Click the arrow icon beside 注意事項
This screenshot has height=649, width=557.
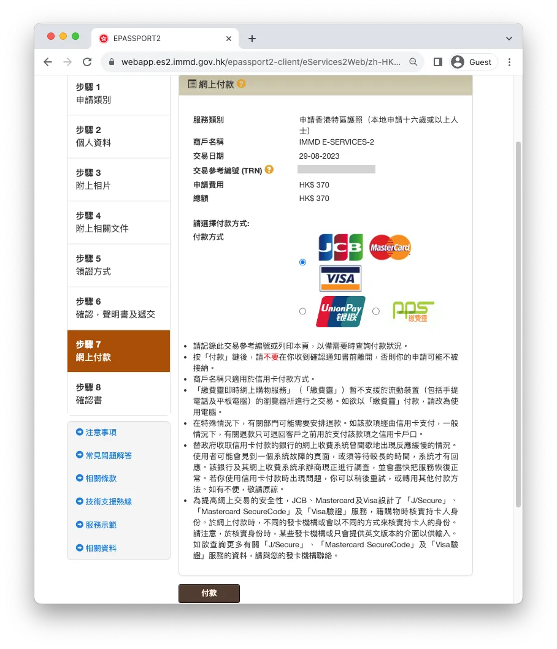[80, 432]
